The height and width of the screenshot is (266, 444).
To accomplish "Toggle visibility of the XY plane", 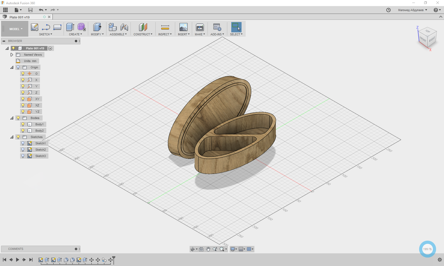I will [x=23, y=99].
